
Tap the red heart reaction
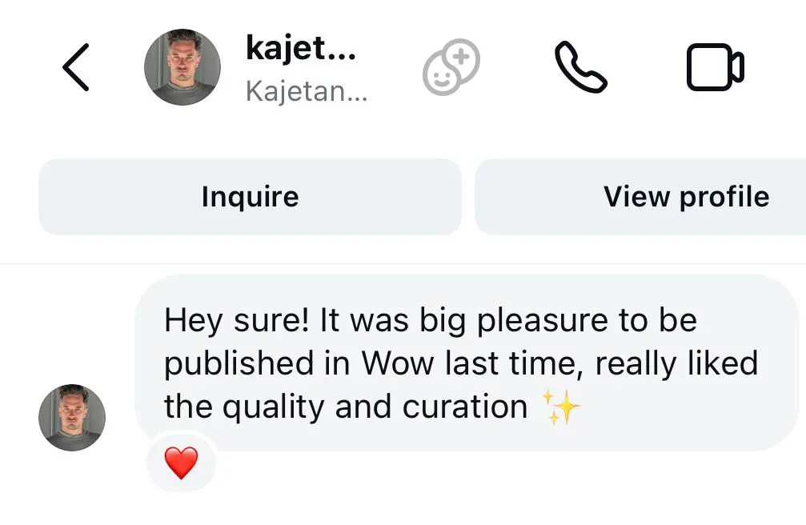point(181,463)
